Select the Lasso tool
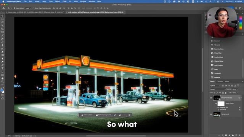Image resolution: width=244 pixels, height=137 pixels. tap(3, 22)
